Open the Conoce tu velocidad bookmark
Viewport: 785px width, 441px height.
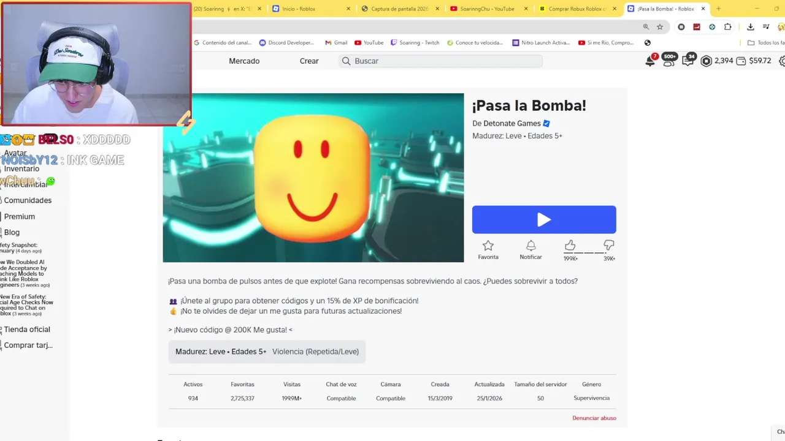pyautogui.click(x=475, y=43)
